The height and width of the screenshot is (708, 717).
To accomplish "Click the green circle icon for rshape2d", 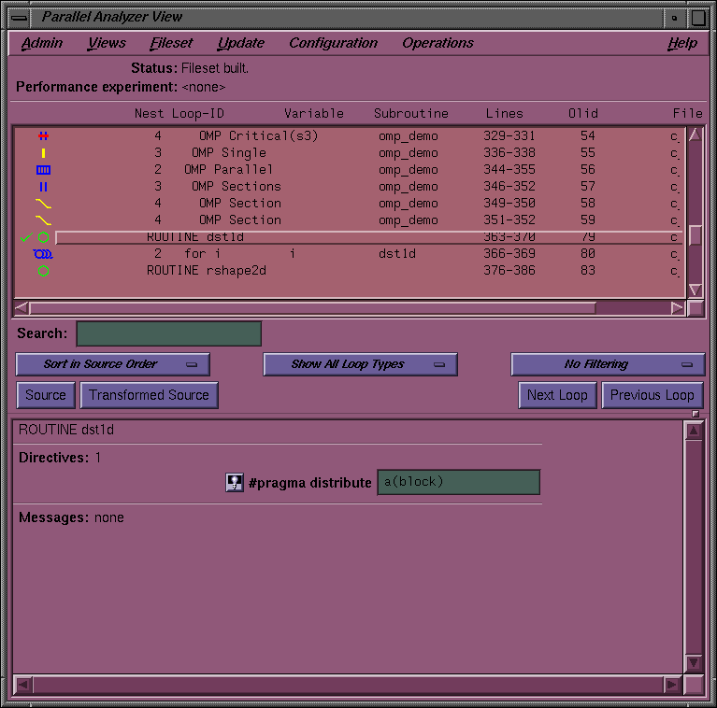I will tap(43, 271).
